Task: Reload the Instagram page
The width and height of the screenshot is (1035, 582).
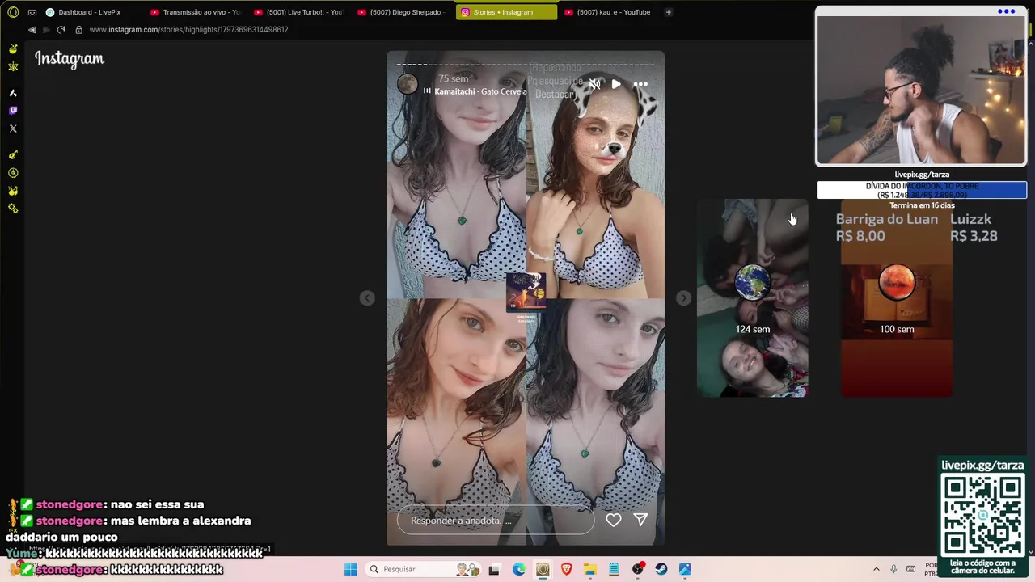Action: click(x=61, y=30)
